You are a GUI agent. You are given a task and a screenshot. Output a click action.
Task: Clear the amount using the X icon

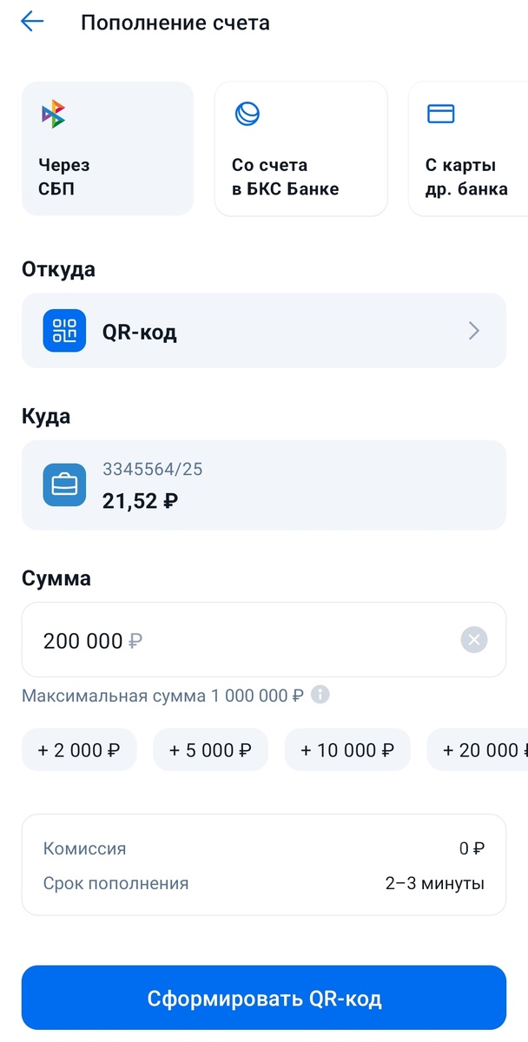tap(474, 639)
